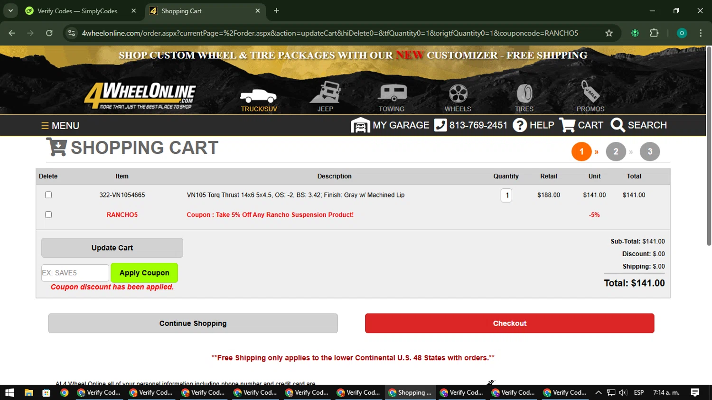This screenshot has width=712, height=400.
Task: Switch to the Verify Codes — SimplyCodes tab
Action: coord(77,11)
